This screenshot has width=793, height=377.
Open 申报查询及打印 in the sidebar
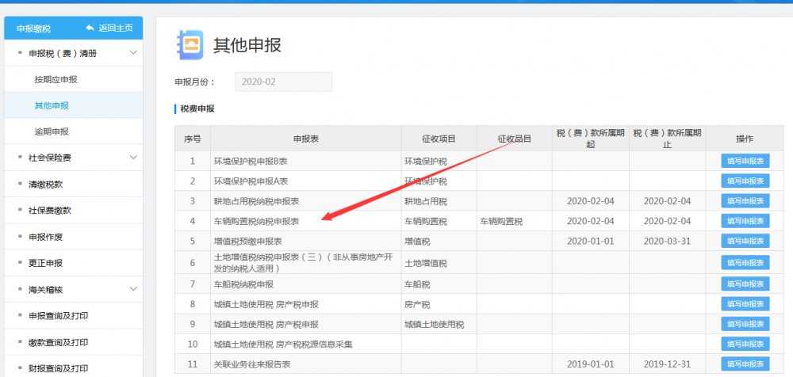pyautogui.click(x=58, y=316)
